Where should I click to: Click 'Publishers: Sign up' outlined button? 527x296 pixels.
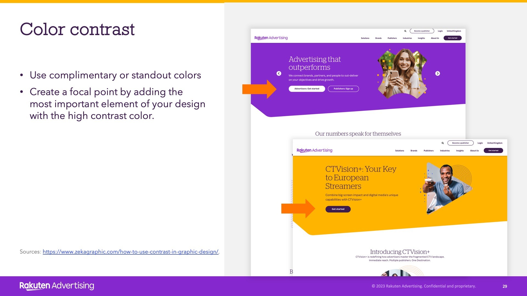click(343, 89)
